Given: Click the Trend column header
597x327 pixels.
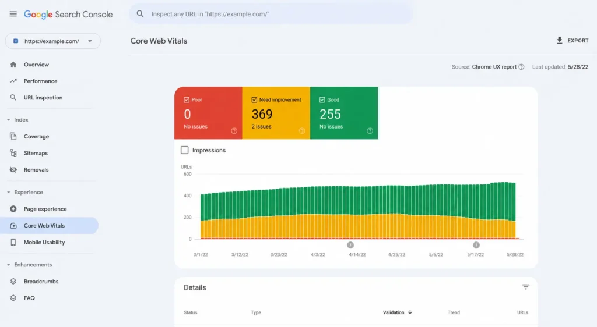Looking at the screenshot, I should (454, 312).
